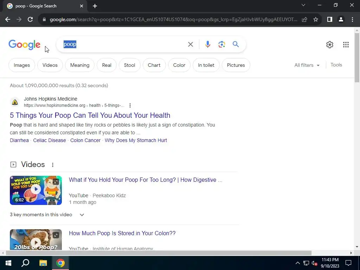Click the blue magnifier search icon
Screen dimensions: 360x270
coord(236,44)
